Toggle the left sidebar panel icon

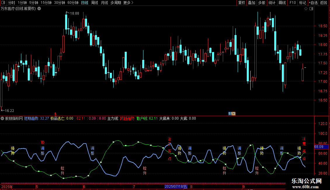[x=4, y=3]
